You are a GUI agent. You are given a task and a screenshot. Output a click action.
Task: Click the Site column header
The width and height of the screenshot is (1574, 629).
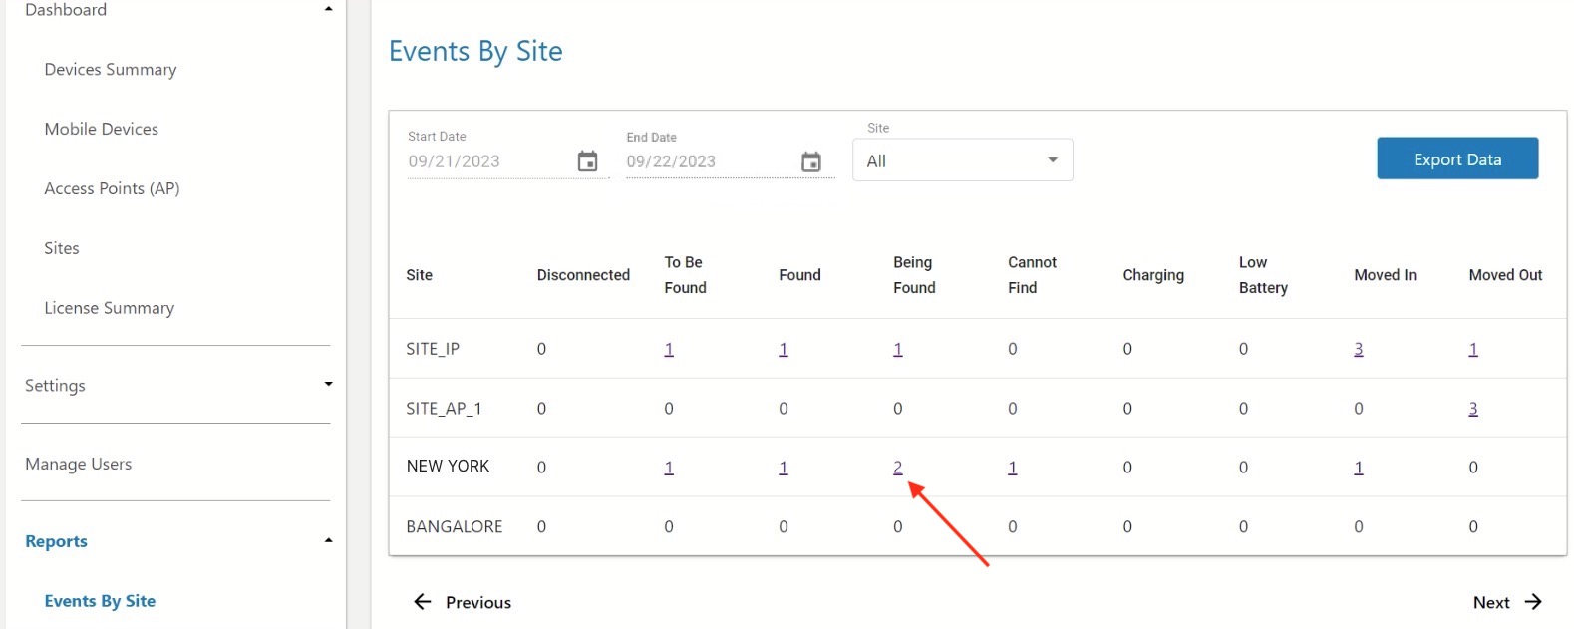coord(419,275)
